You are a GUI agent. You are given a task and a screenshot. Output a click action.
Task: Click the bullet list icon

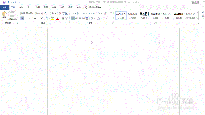pos(73,13)
